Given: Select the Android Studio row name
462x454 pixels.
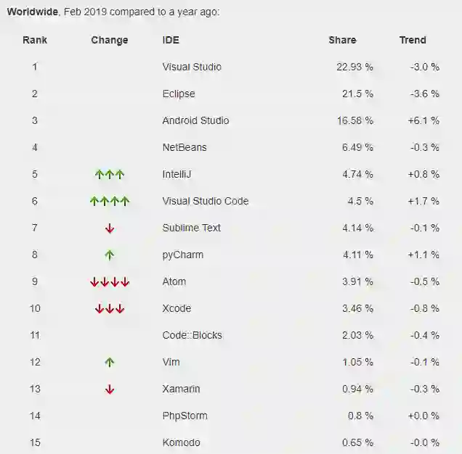Looking at the screenshot, I should (x=195, y=120).
